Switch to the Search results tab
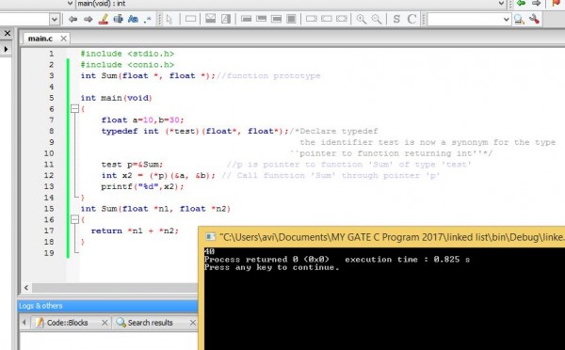 coord(151,323)
